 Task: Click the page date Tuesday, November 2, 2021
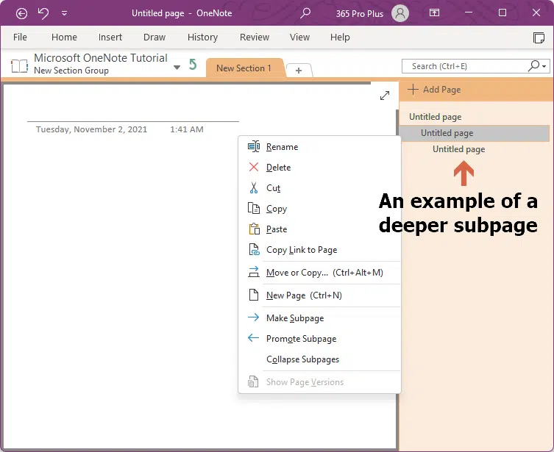91,129
